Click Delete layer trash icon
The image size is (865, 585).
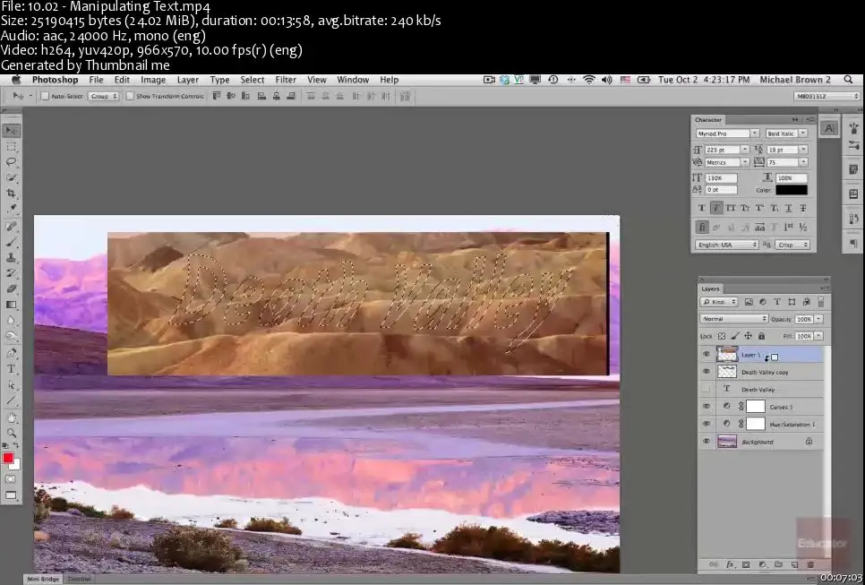(810, 564)
